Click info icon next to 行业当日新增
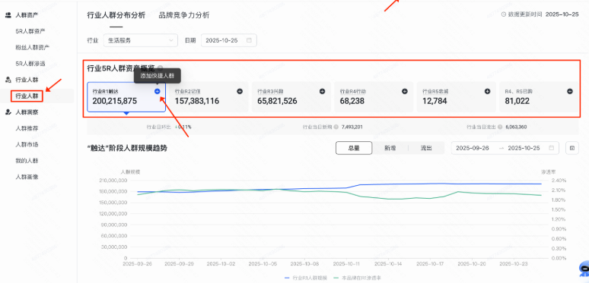 coord(336,127)
